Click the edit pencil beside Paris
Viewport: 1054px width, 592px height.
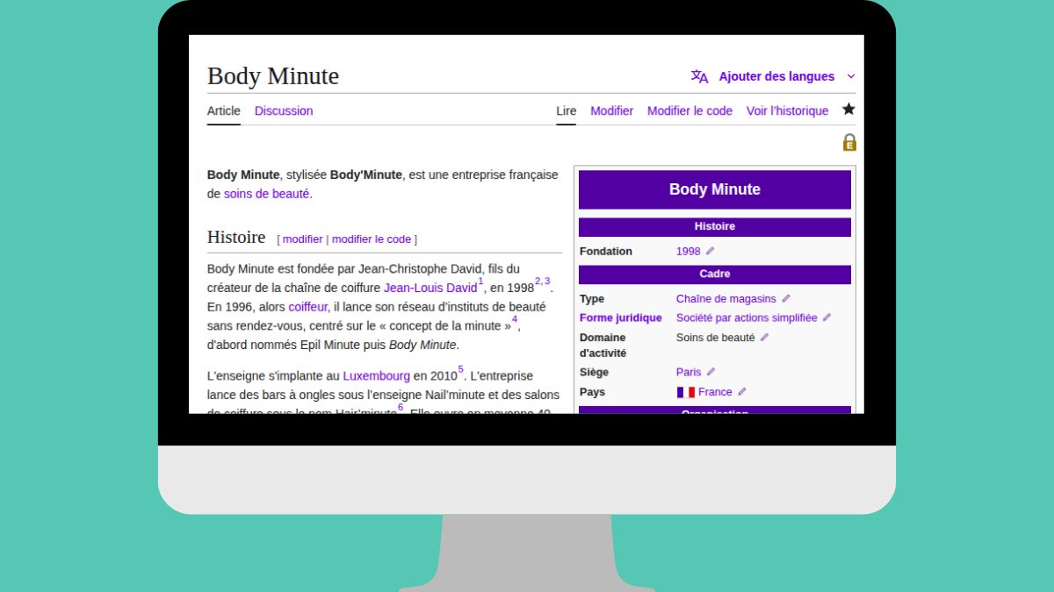[711, 372]
